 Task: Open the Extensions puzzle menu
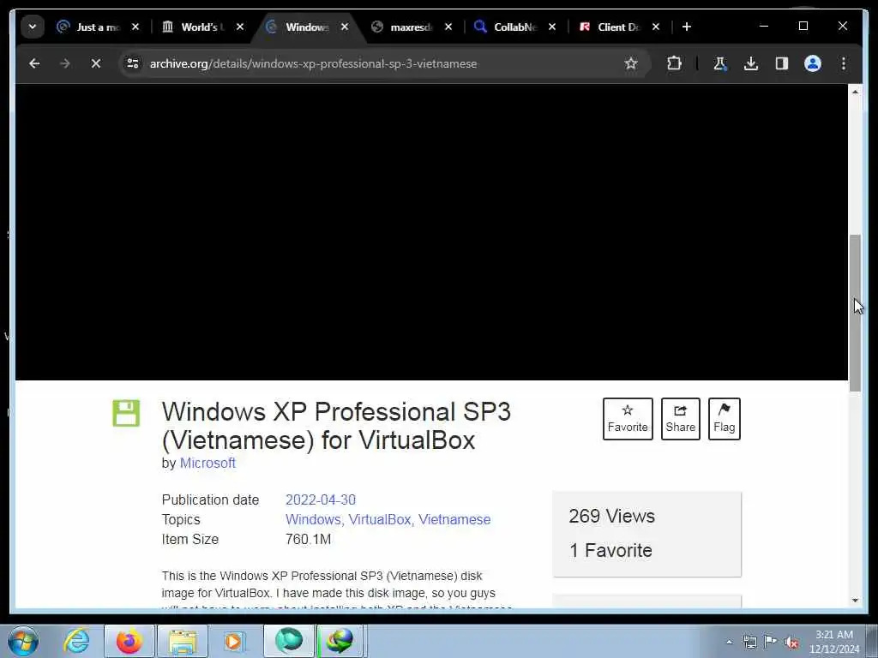[674, 63]
